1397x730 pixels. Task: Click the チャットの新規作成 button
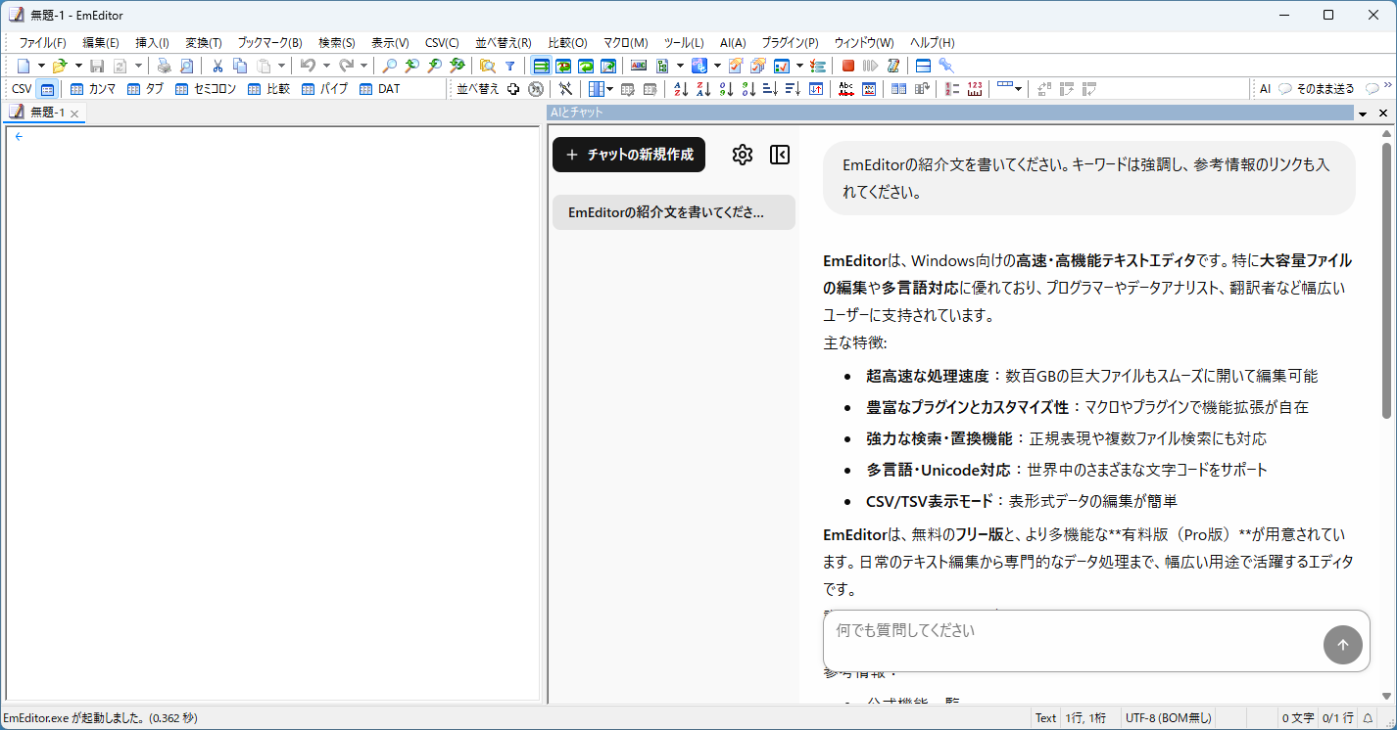(x=628, y=154)
